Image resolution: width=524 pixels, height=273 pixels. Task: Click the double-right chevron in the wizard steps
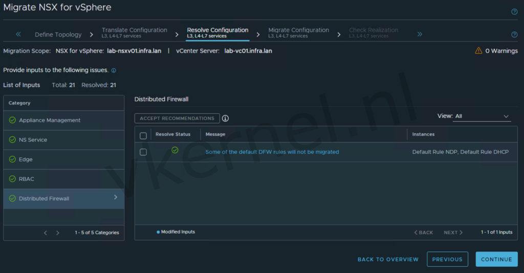click(x=420, y=34)
